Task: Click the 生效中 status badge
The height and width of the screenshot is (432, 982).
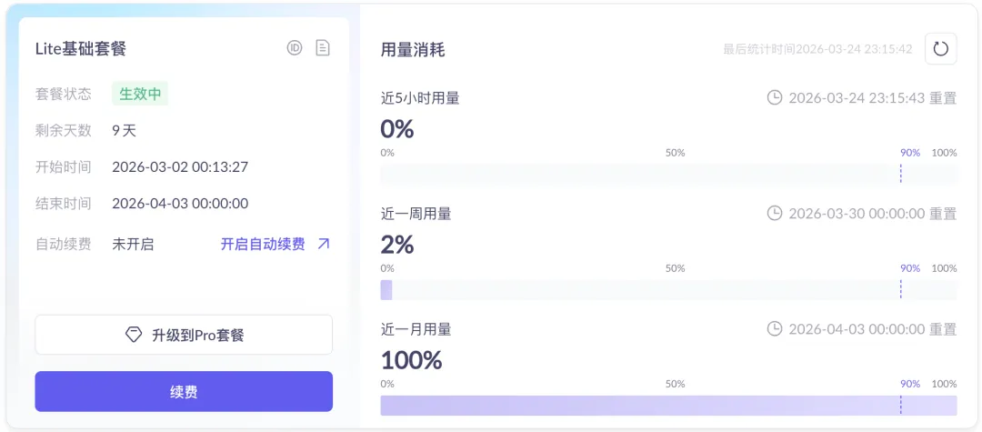Action: coord(140,94)
